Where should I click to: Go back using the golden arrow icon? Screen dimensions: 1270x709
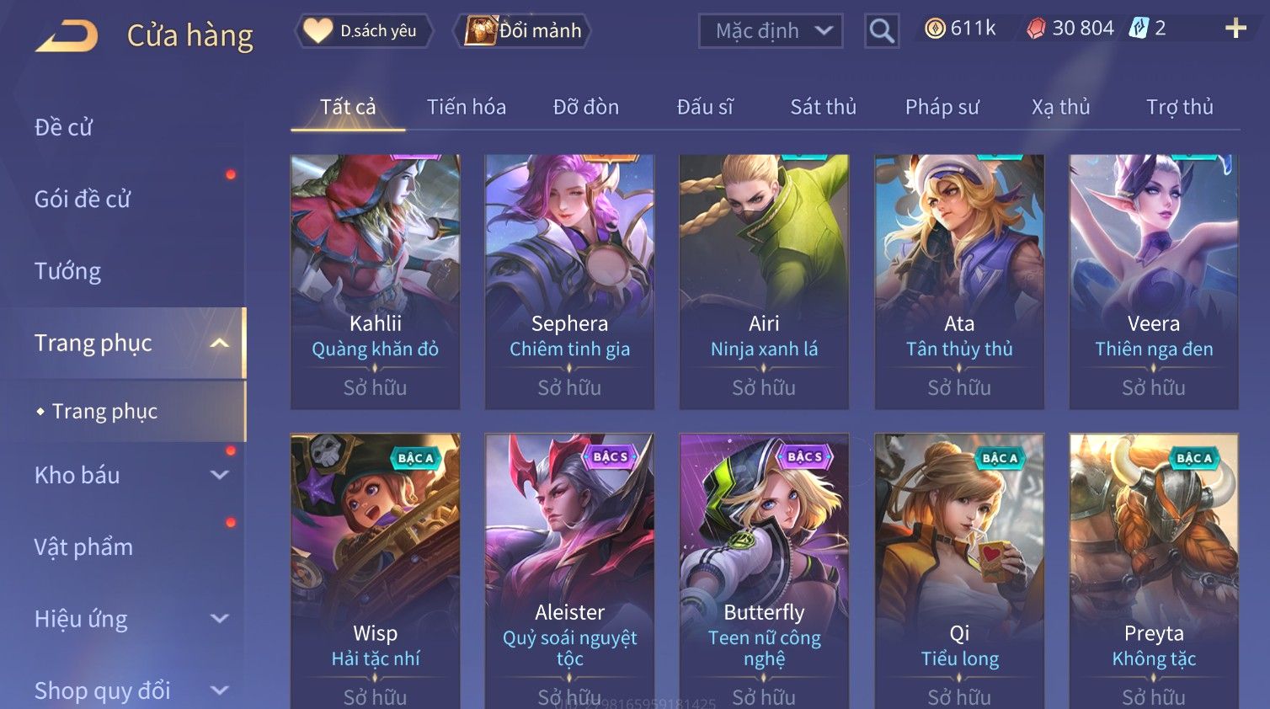(x=67, y=36)
